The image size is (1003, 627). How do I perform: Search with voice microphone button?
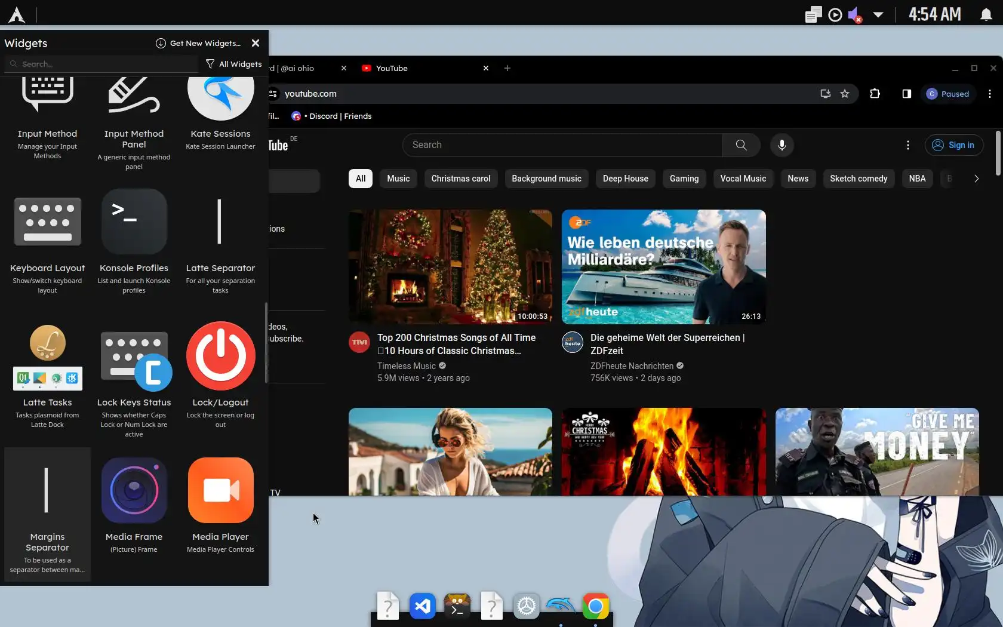[x=782, y=145]
